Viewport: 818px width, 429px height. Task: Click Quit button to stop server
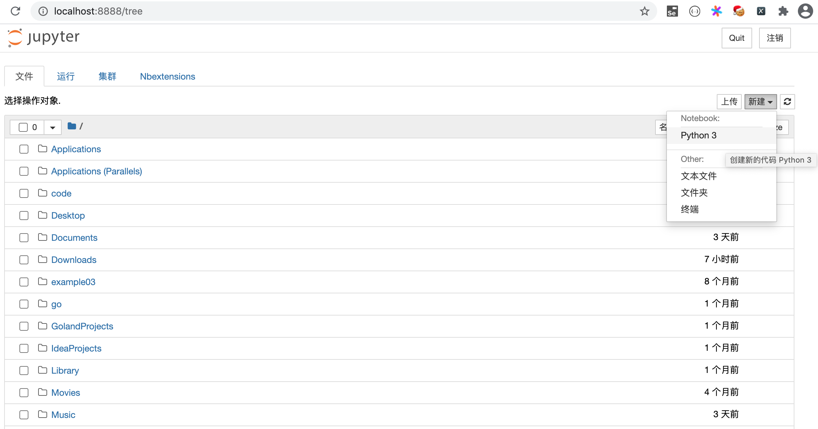tap(736, 37)
